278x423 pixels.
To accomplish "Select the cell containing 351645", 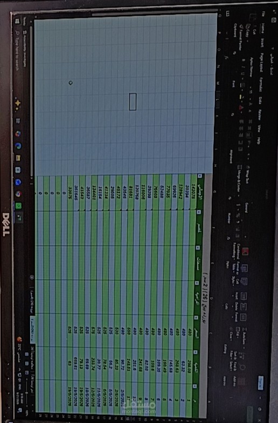I will pyautogui.click(x=77, y=193).
